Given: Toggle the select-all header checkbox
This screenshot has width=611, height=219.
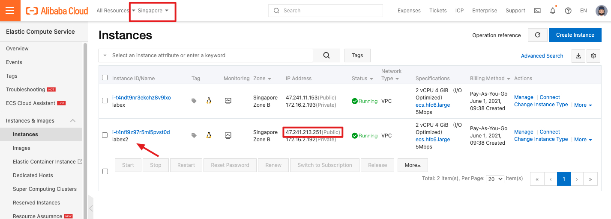Looking at the screenshot, I should pyautogui.click(x=105, y=78).
